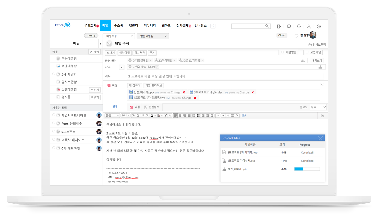Open the 10pt font size dropdown

[125, 116]
